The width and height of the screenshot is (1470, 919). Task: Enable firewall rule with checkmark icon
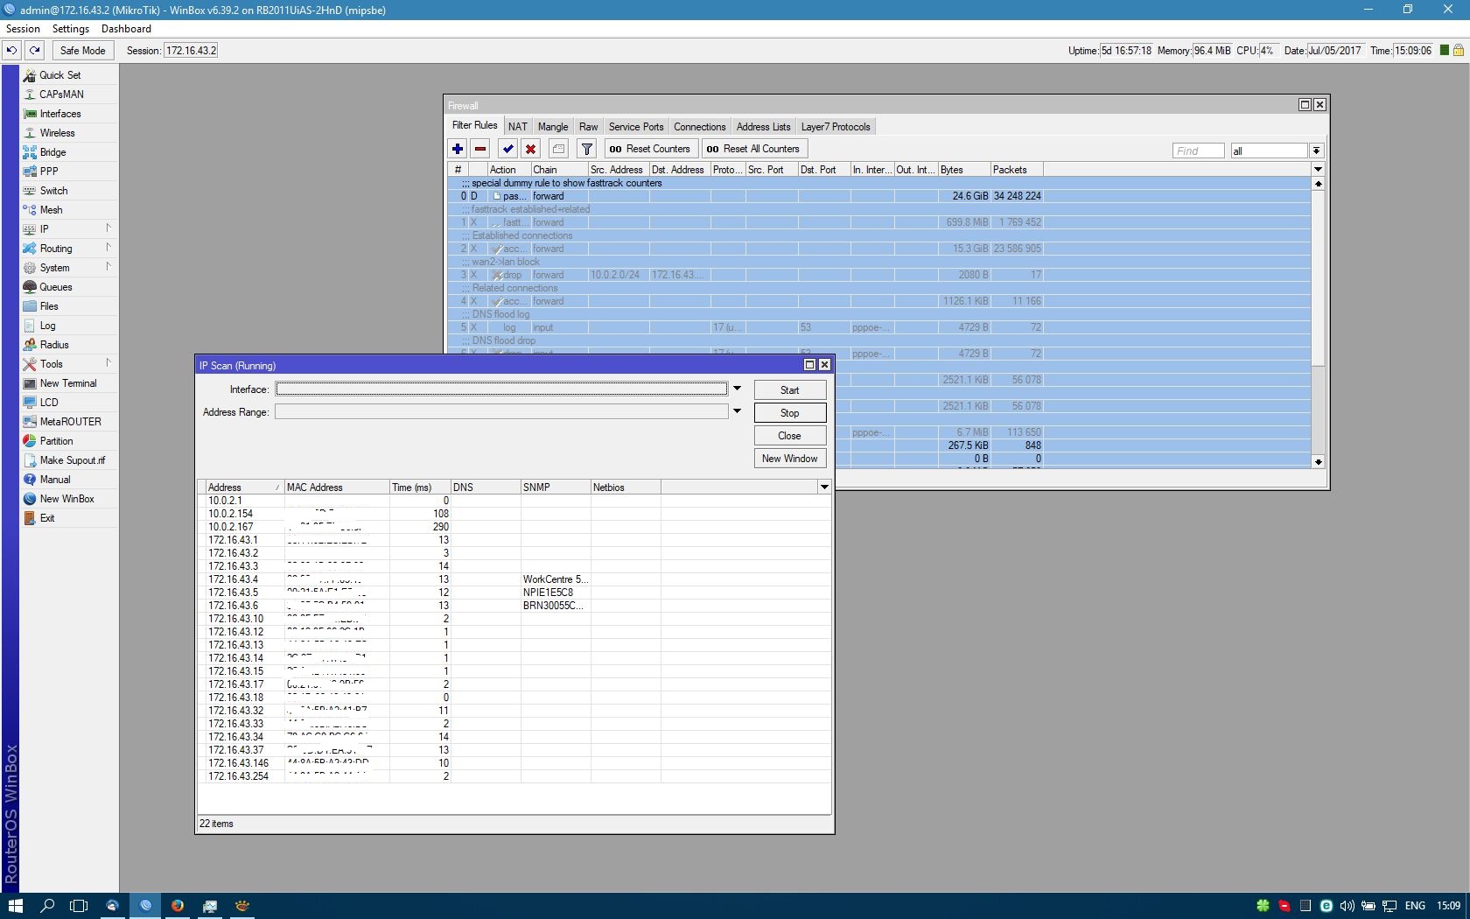tap(507, 149)
